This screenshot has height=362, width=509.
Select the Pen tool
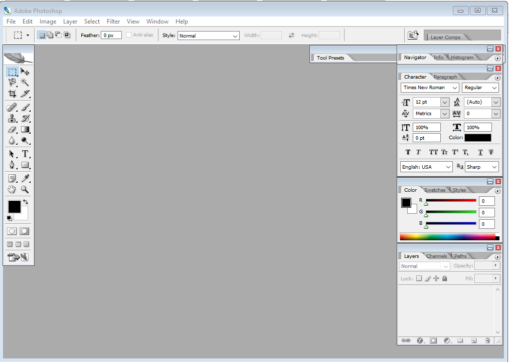(13, 165)
